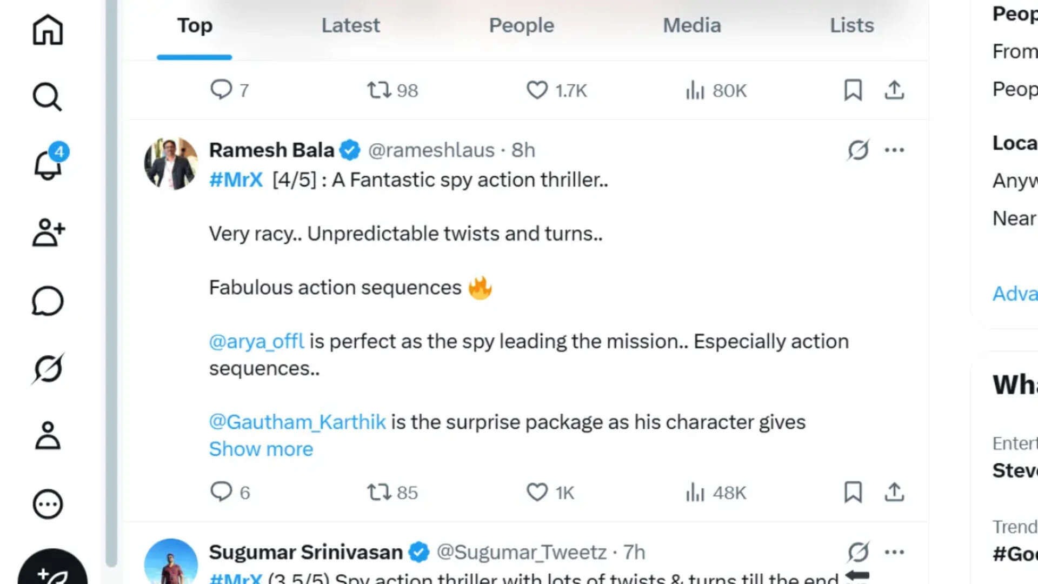The height and width of the screenshot is (584, 1038).
Task: Open Search and Explore from sidebar
Action: pos(48,97)
